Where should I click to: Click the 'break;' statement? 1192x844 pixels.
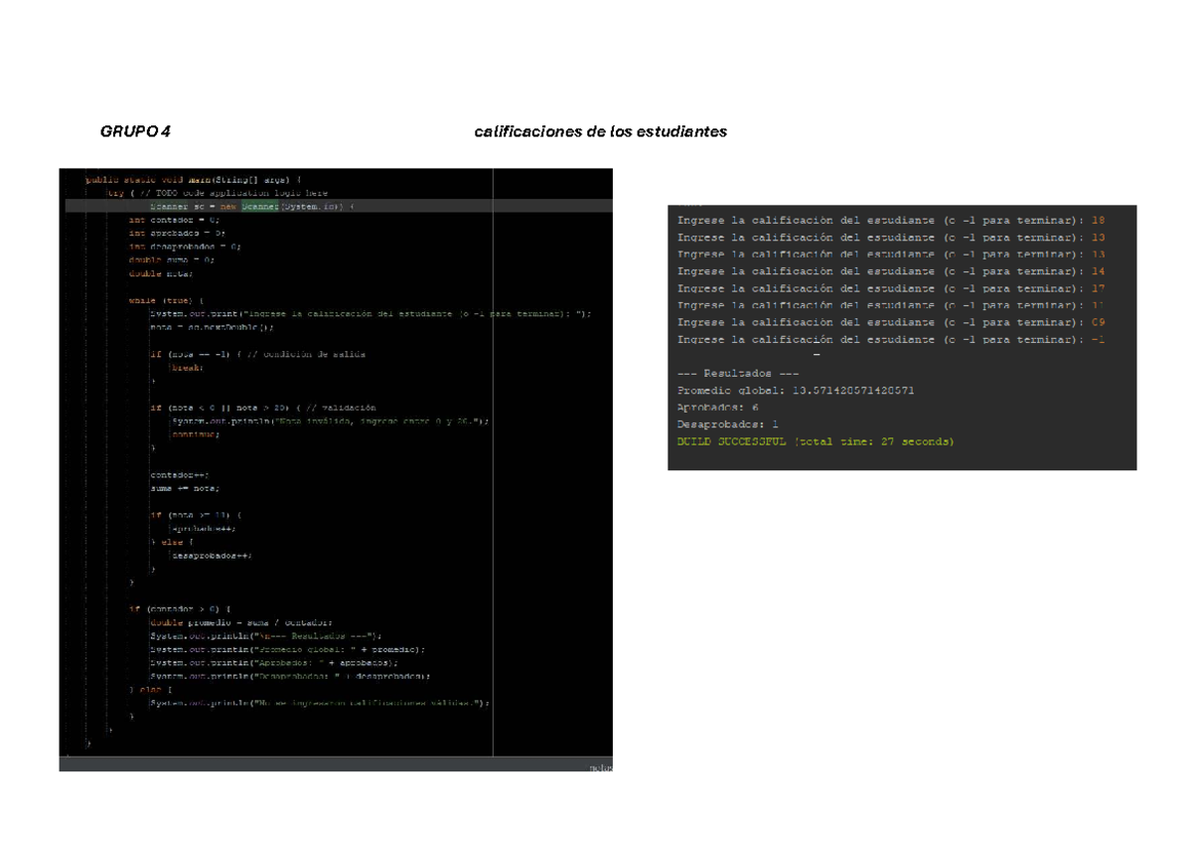(x=188, y=367)
